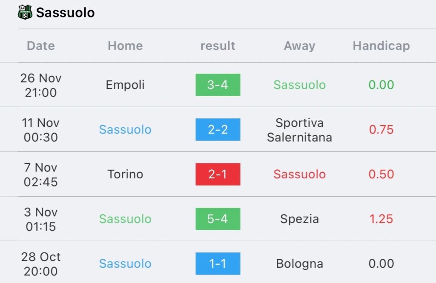Viewport: 436px width, 283px height.
Task: Select the Date column header
Action: (41, 46)
